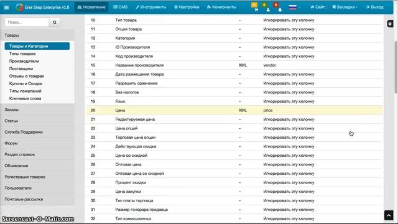
Task: Open the Компоненты menu
Action: [221, 7]
